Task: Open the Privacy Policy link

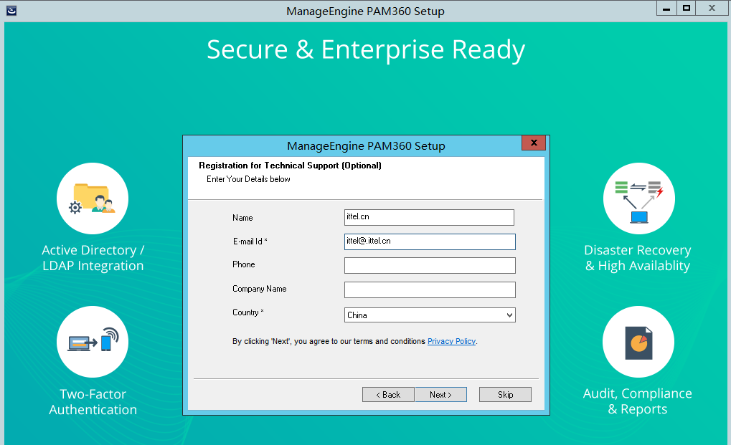Action: (451, 341)
